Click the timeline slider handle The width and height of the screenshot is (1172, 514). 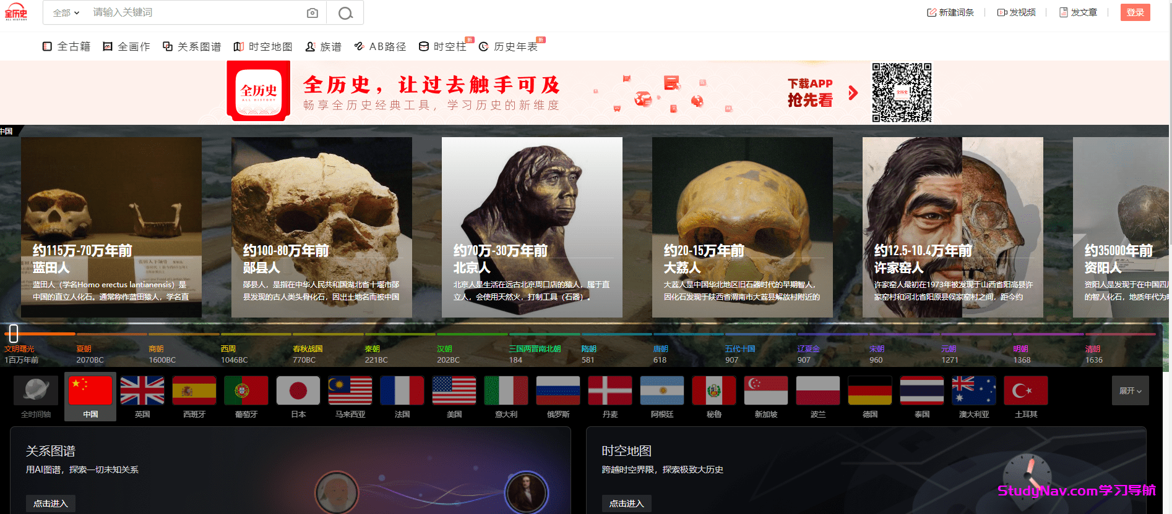pyautogui.click(x=14, y=334)
